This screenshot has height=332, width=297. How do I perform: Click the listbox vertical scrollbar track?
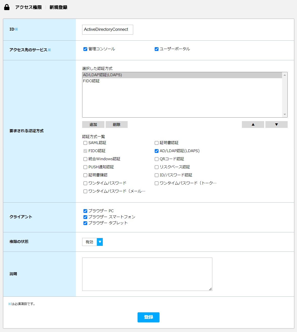click(285, 95)
